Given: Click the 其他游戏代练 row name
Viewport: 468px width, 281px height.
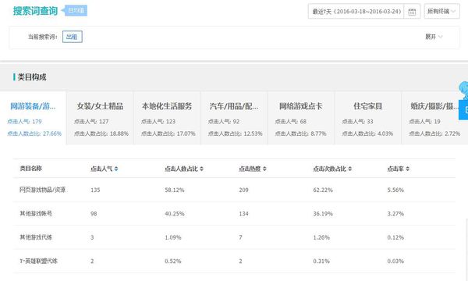Looking at the screenshot, I should click(36, 237).
